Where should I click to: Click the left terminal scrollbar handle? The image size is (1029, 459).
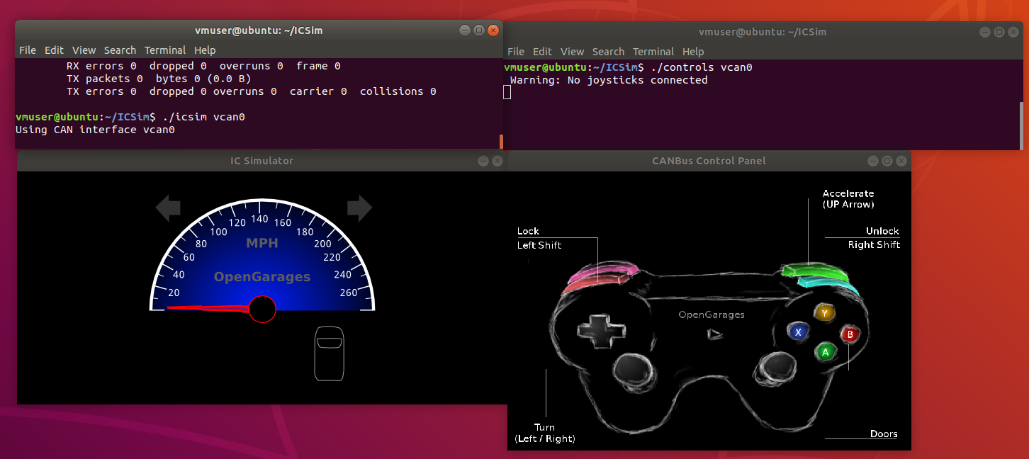pyautogui.click(x=501, y=142)
